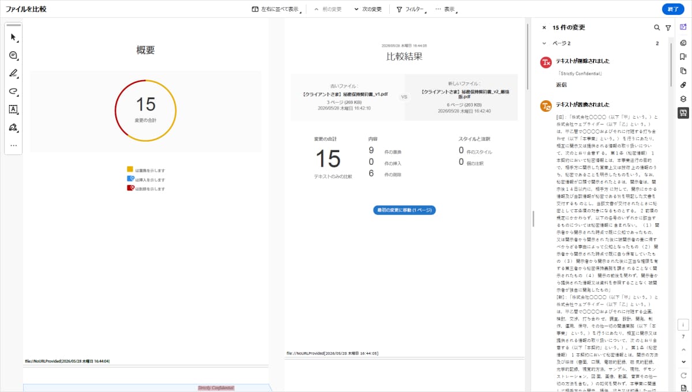
Task: Open the page display options icon
Action: [x=683, y=387]
